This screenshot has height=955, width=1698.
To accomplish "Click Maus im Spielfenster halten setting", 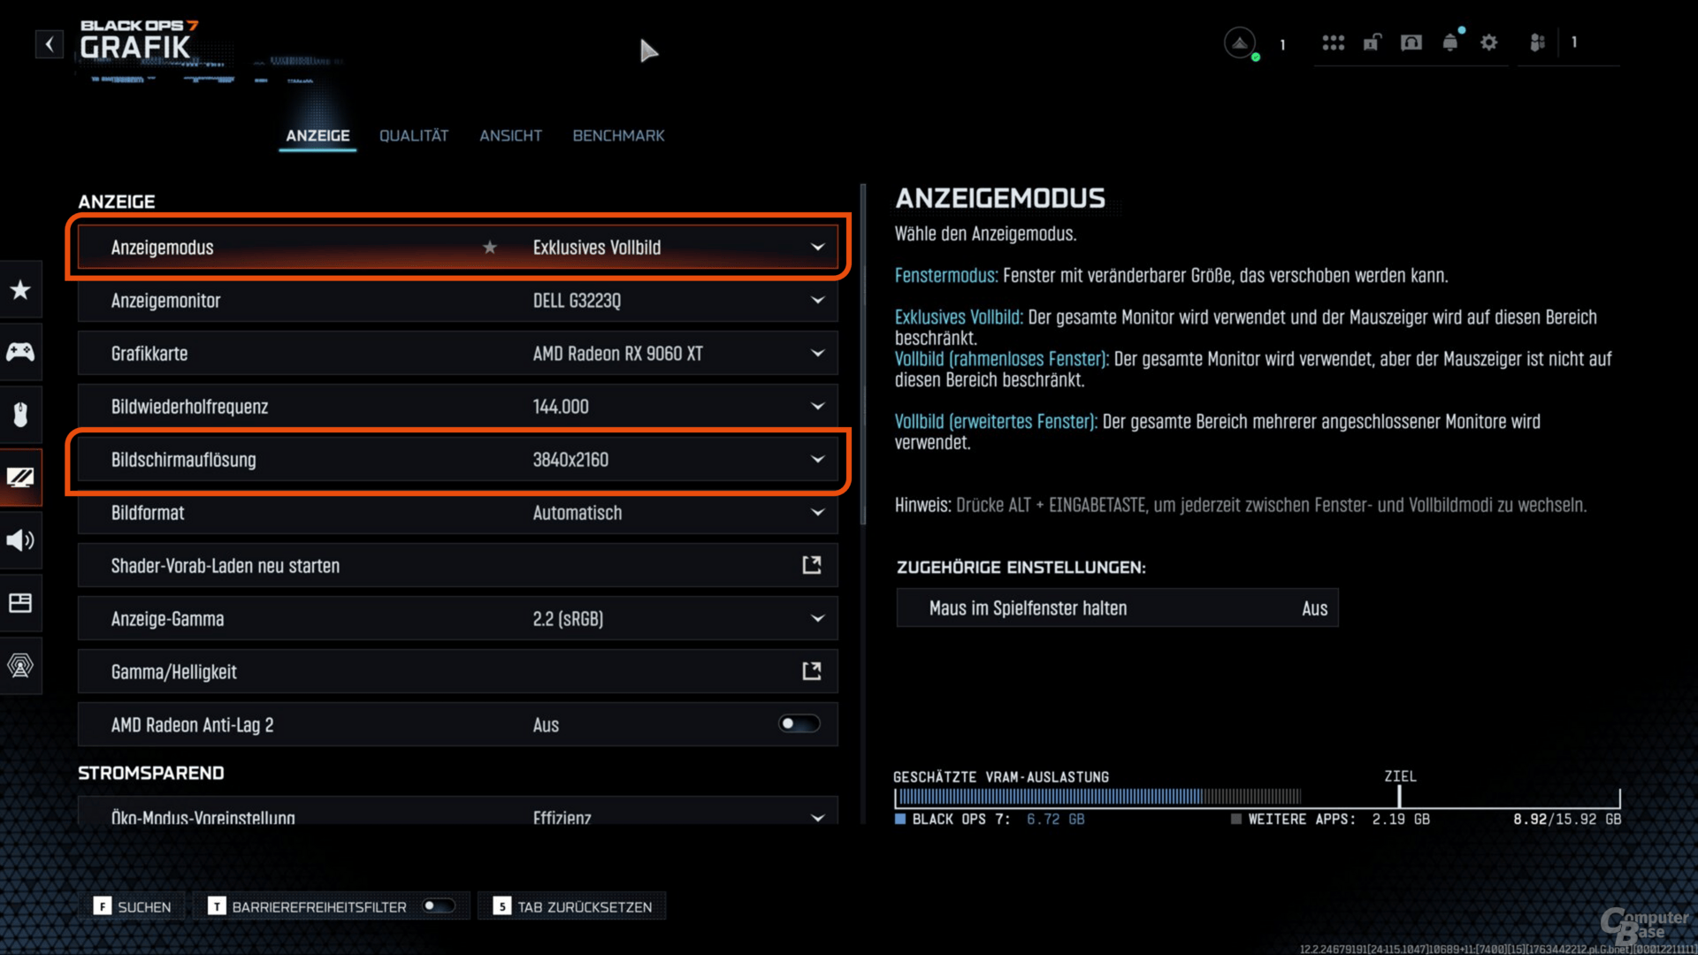I will click(1117, 608).
